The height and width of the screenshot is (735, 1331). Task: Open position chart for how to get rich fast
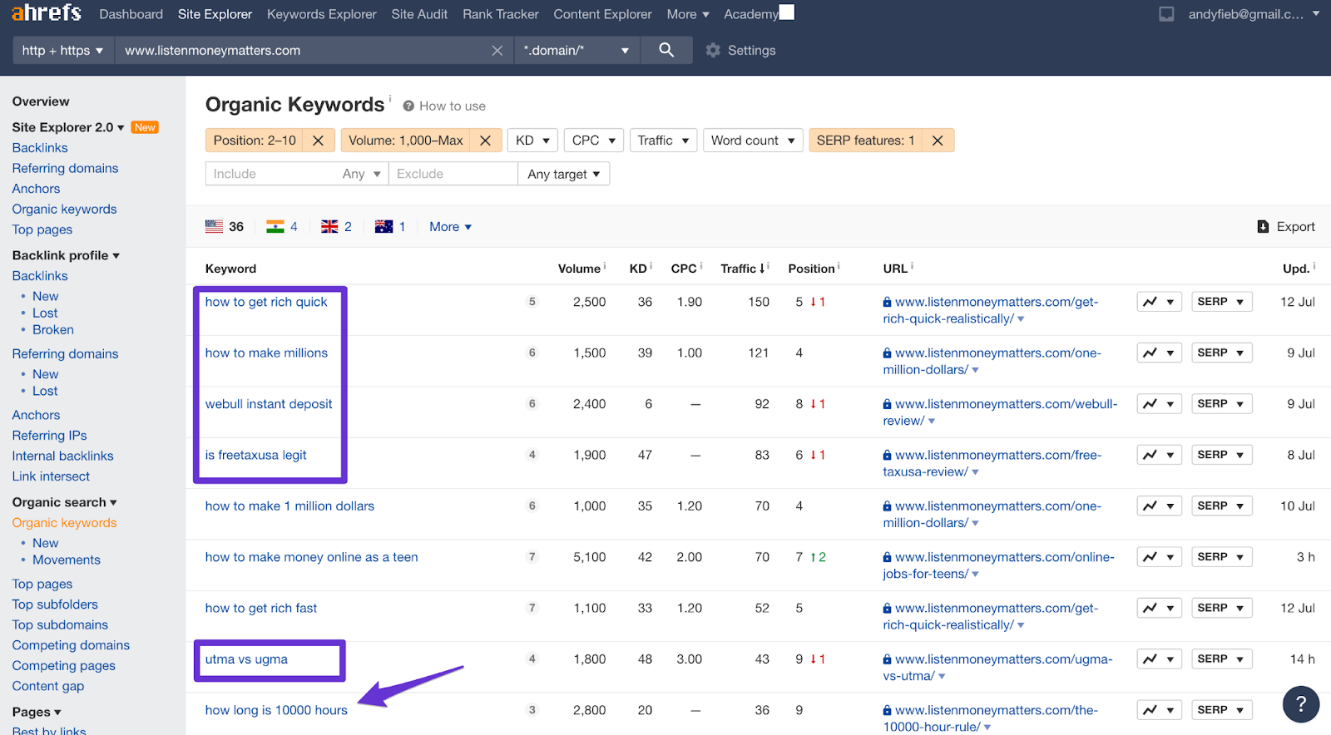click(x=1159, y=608)
